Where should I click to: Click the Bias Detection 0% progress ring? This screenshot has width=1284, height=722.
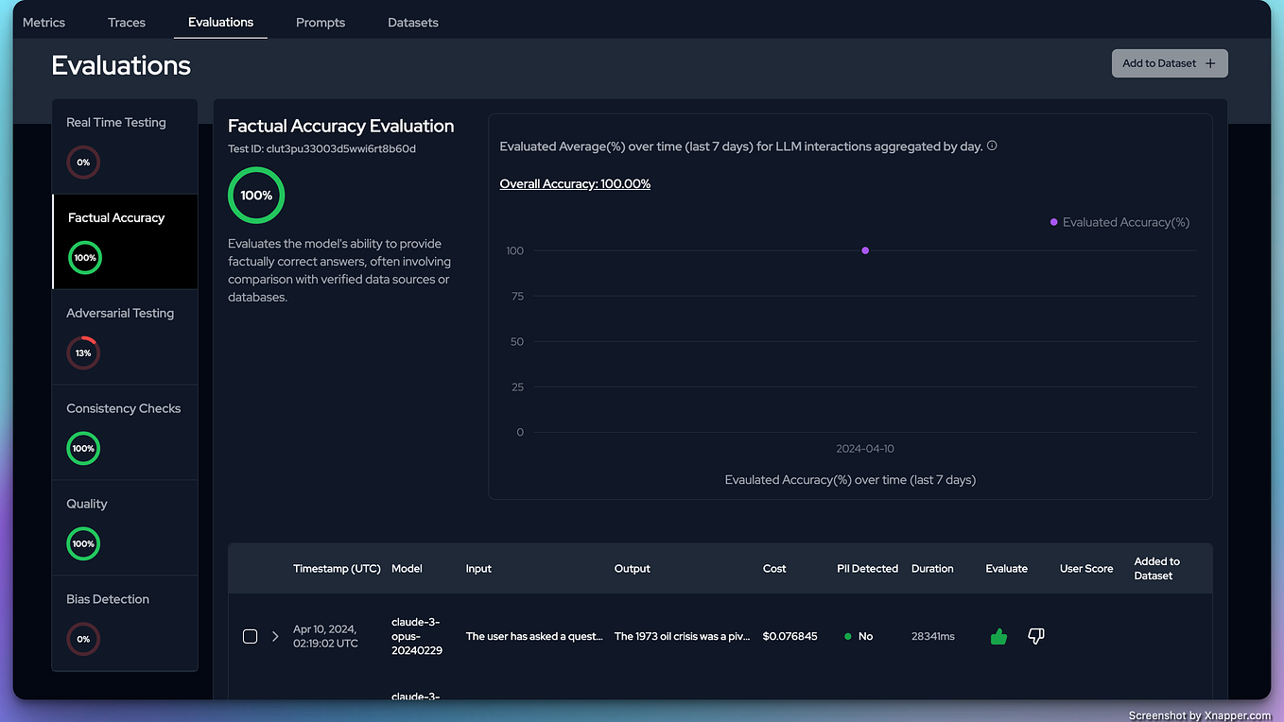pyautogui.click(x=83, y=639)
